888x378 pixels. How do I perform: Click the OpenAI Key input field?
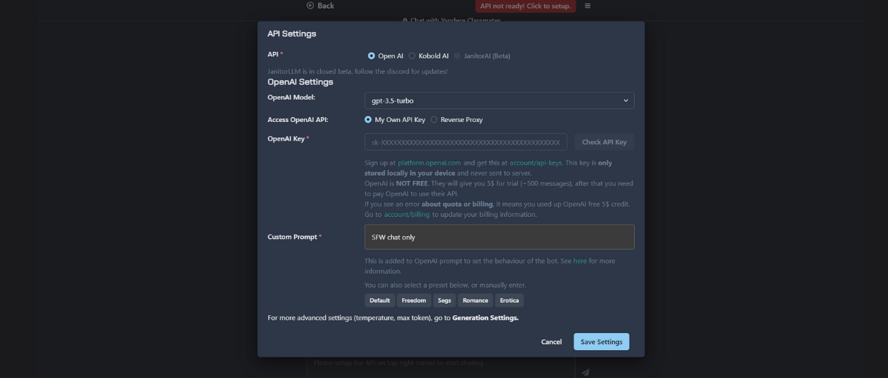coord(466,142)
